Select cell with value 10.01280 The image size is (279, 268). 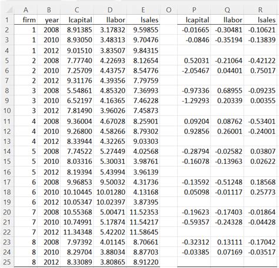click(x=110, y=192)
